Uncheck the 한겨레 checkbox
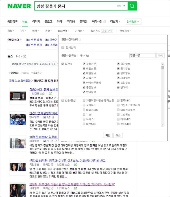The width and height of the screenshot is (170, 197). click(x=118, y=87)
